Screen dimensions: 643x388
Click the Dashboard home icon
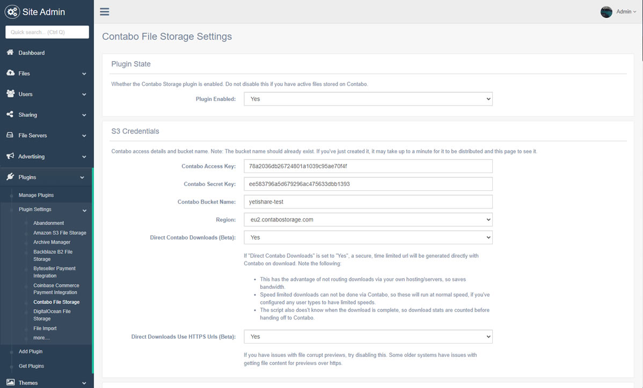coord(10,53)
